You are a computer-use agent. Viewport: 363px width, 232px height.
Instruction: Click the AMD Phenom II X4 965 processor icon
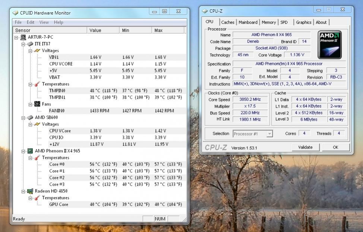pos(30,151)
